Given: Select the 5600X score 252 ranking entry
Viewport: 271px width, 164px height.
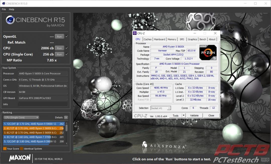Looking at the screenshot, I should (x=34, y=133).
